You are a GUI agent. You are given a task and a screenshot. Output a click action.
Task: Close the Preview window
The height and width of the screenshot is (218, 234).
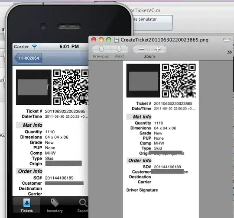(94, 40)
